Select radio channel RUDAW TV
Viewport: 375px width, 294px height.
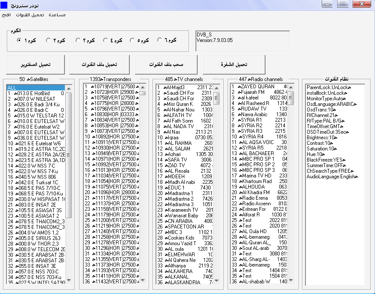[259, 109]
